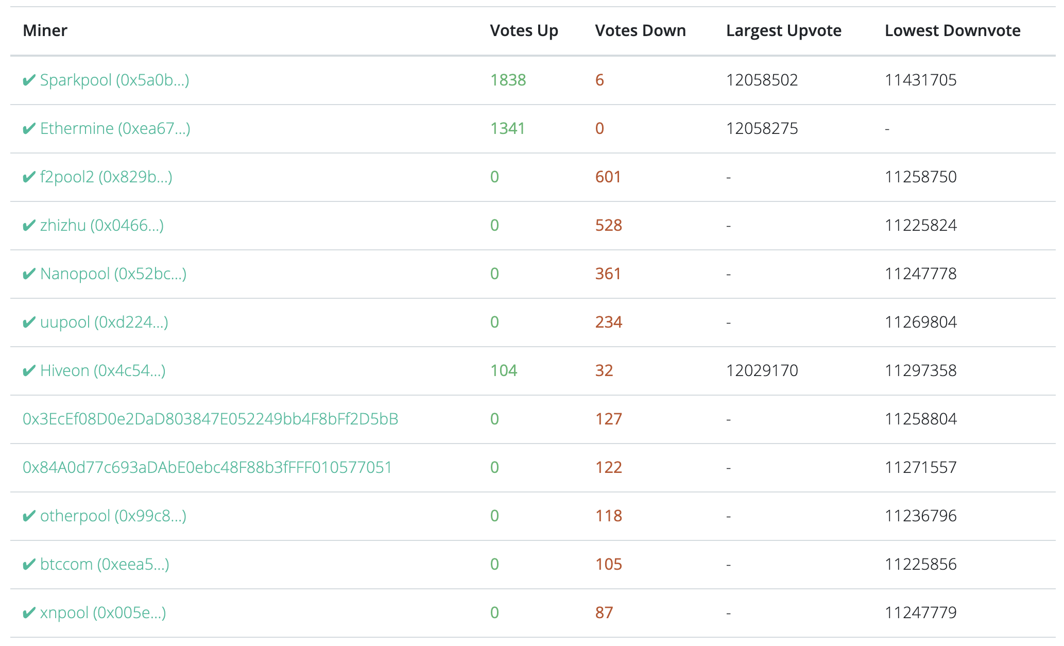Click the checkmark icon next to Ethermine
1064x646 pixels.
pos(29,129)
